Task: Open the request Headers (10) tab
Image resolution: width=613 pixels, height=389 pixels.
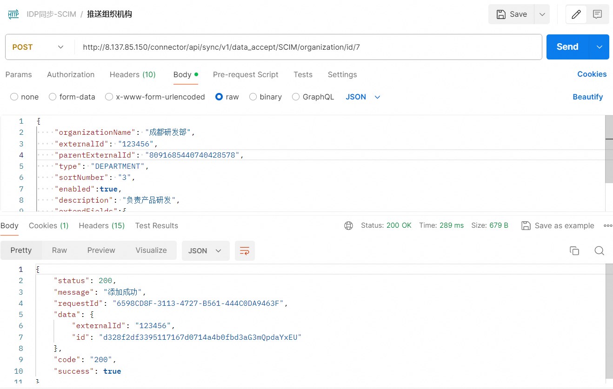Action: [x=133, y=75]
